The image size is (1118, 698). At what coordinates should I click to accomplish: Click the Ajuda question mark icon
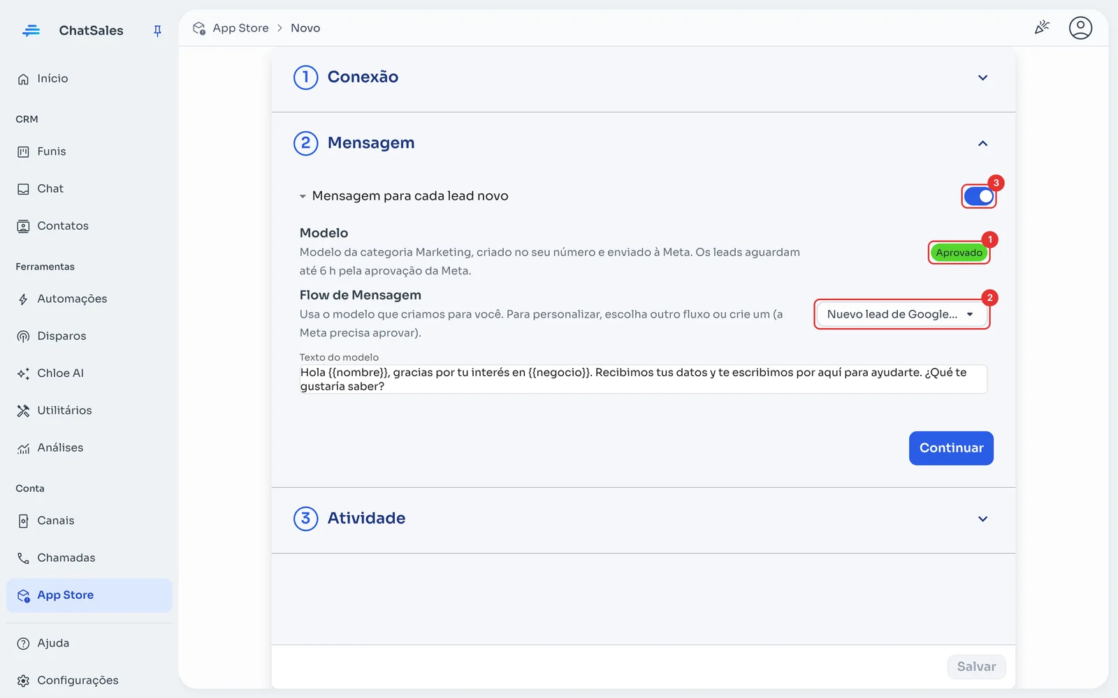23,644
